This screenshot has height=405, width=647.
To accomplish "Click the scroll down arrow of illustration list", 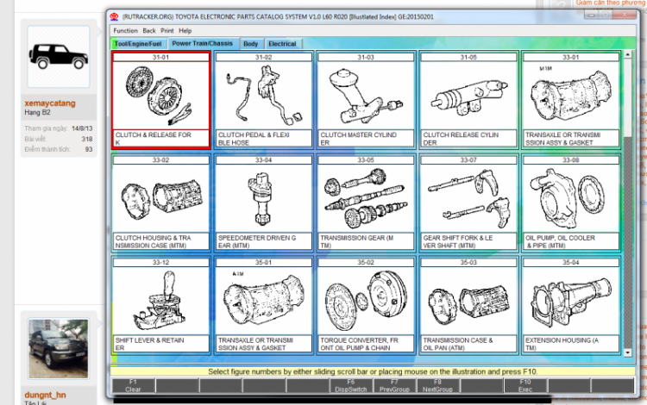I will pos(628,352).
